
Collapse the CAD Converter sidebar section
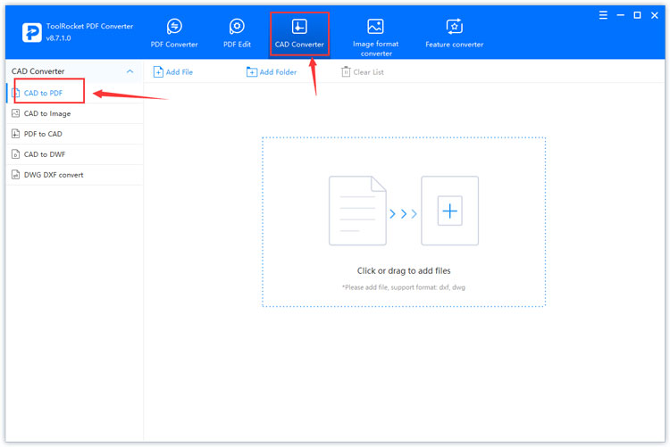point(130,71)
